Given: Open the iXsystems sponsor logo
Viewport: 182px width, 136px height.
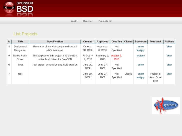Looking at the screenshot, I should coord(166,106).
